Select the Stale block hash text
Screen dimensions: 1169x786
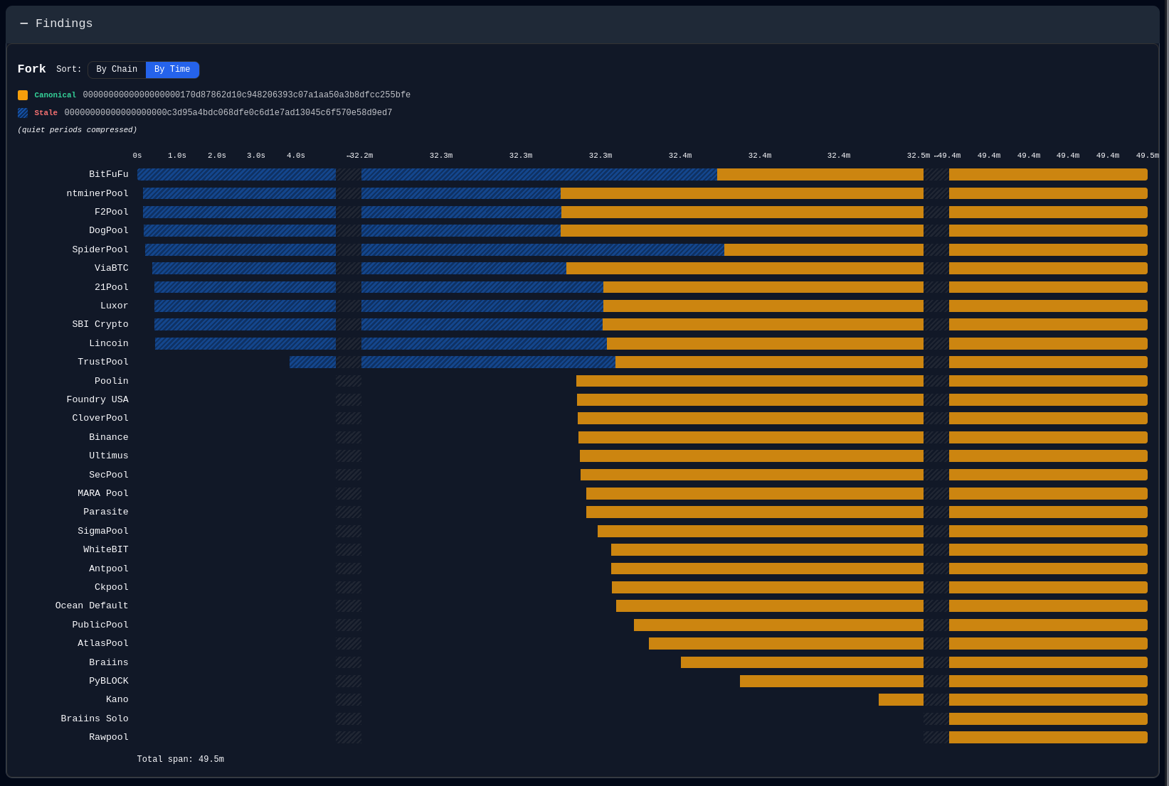[228, 113]
